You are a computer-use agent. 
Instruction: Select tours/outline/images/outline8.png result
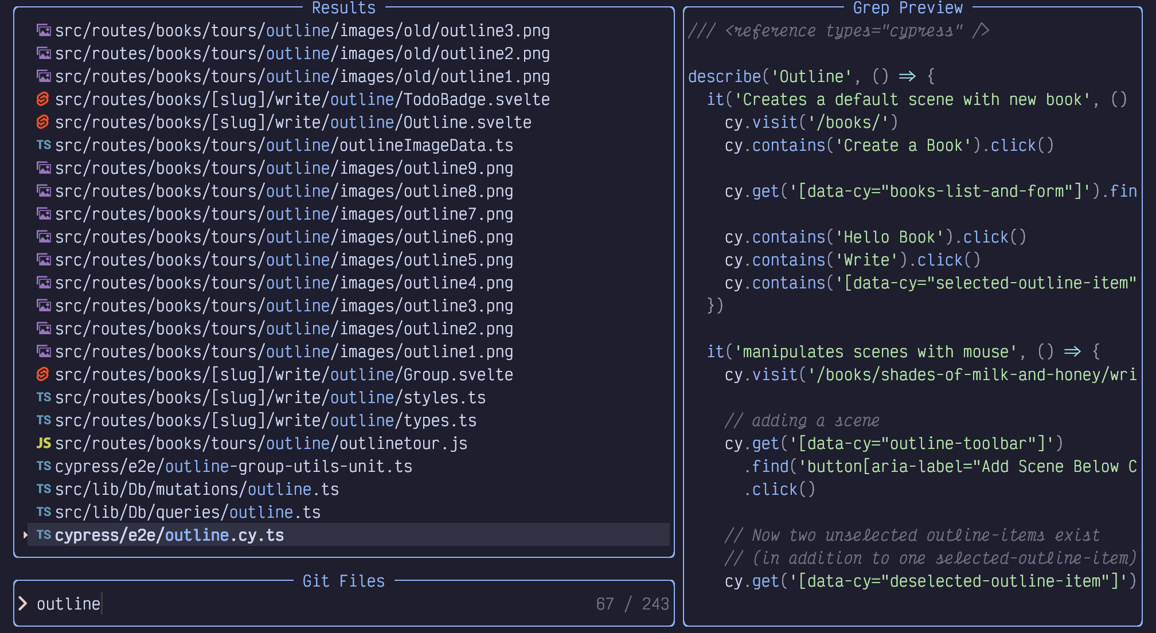[x=284, y=191]
